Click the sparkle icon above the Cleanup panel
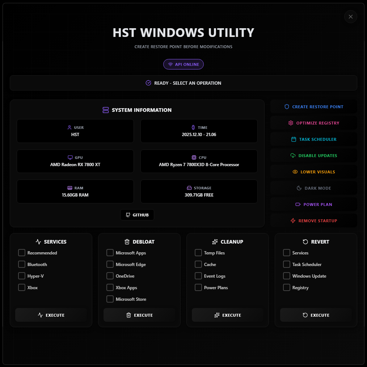This screenshot has height=367, width=367. pyautogui.click(x=216, y=241)
